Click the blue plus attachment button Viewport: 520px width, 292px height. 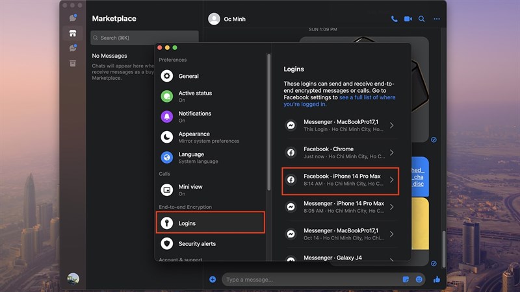tap(213, 280)
